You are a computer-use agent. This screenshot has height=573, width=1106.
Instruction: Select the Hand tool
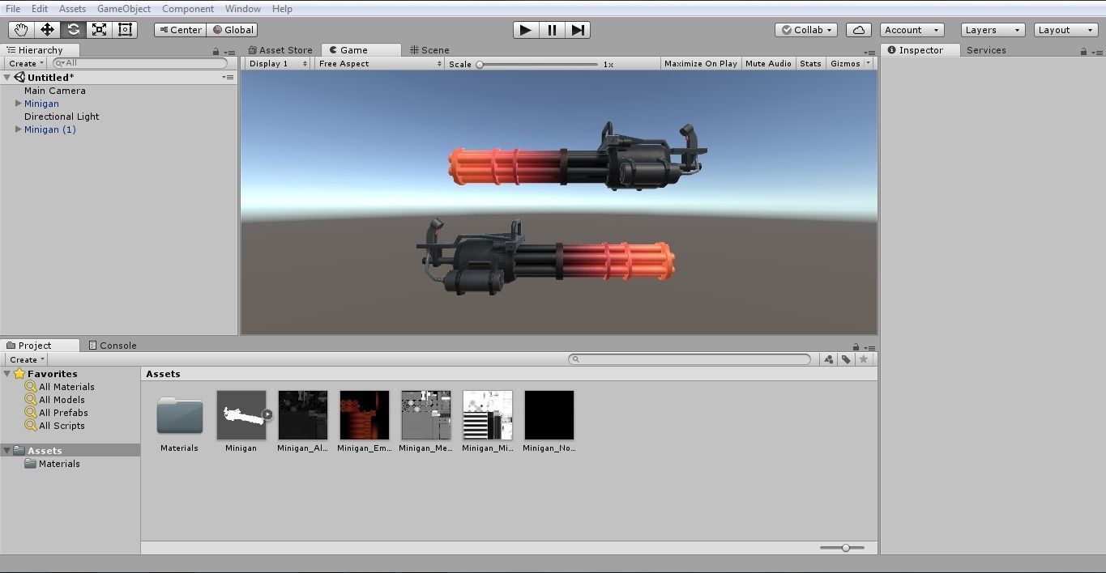(21, 30)
